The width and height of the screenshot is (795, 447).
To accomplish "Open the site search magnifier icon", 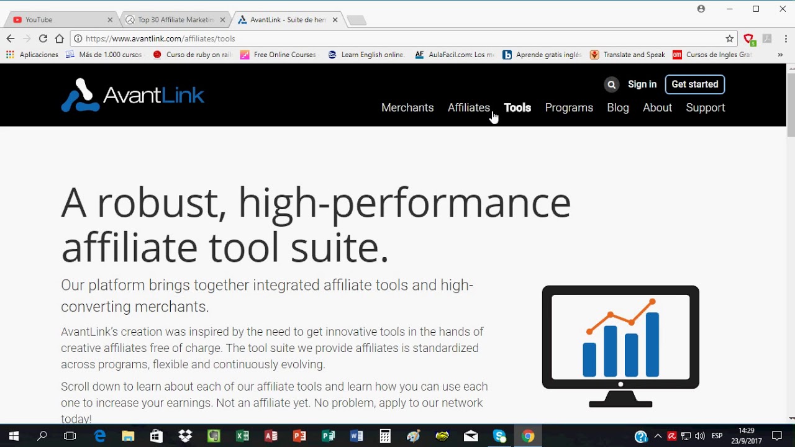I will pos(611,84).
